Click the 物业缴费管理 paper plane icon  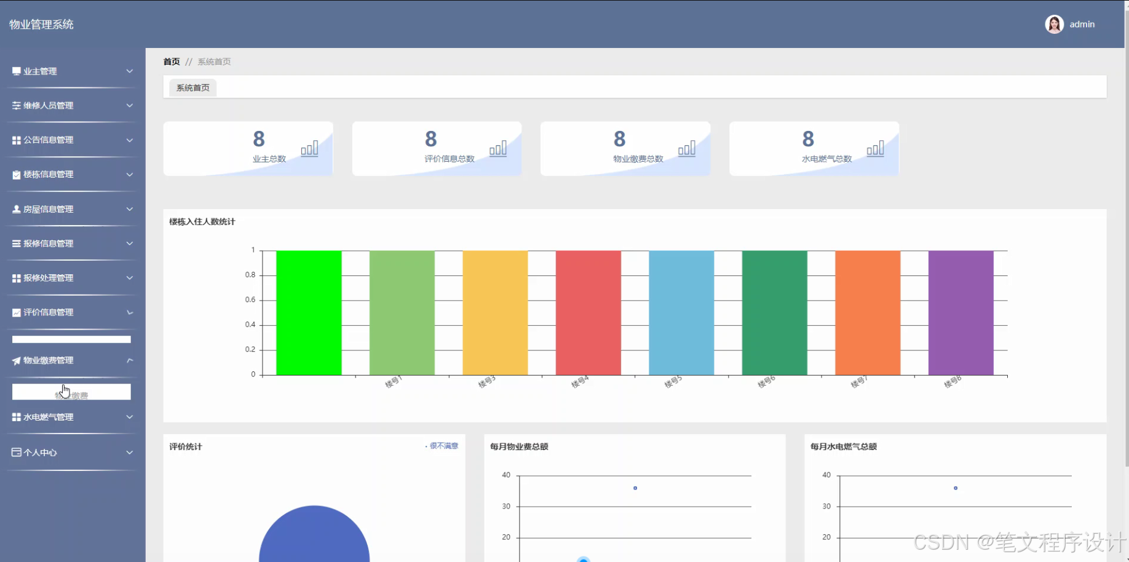[17, 360]
